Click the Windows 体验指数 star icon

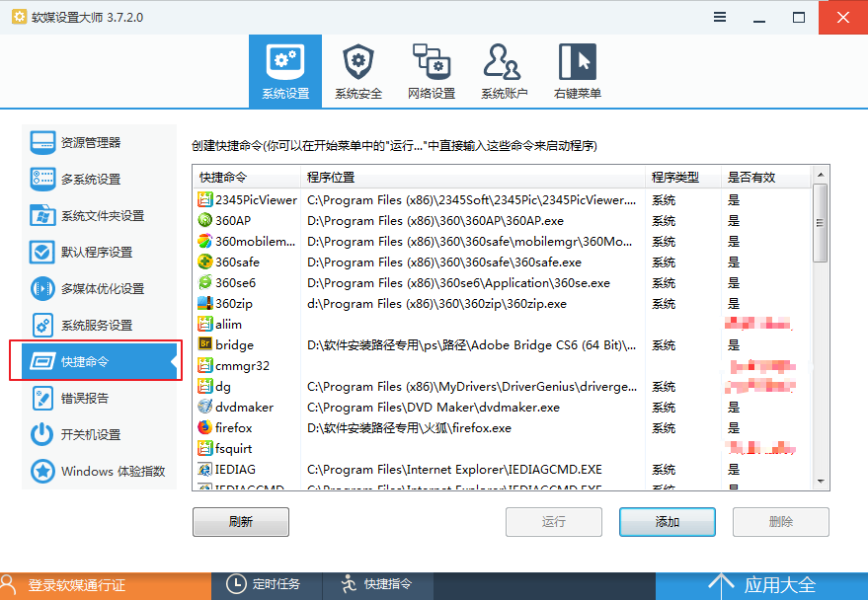coord(42,471)
